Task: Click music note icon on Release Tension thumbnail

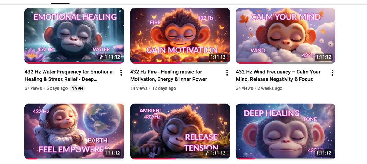Action: coord(207,153)
